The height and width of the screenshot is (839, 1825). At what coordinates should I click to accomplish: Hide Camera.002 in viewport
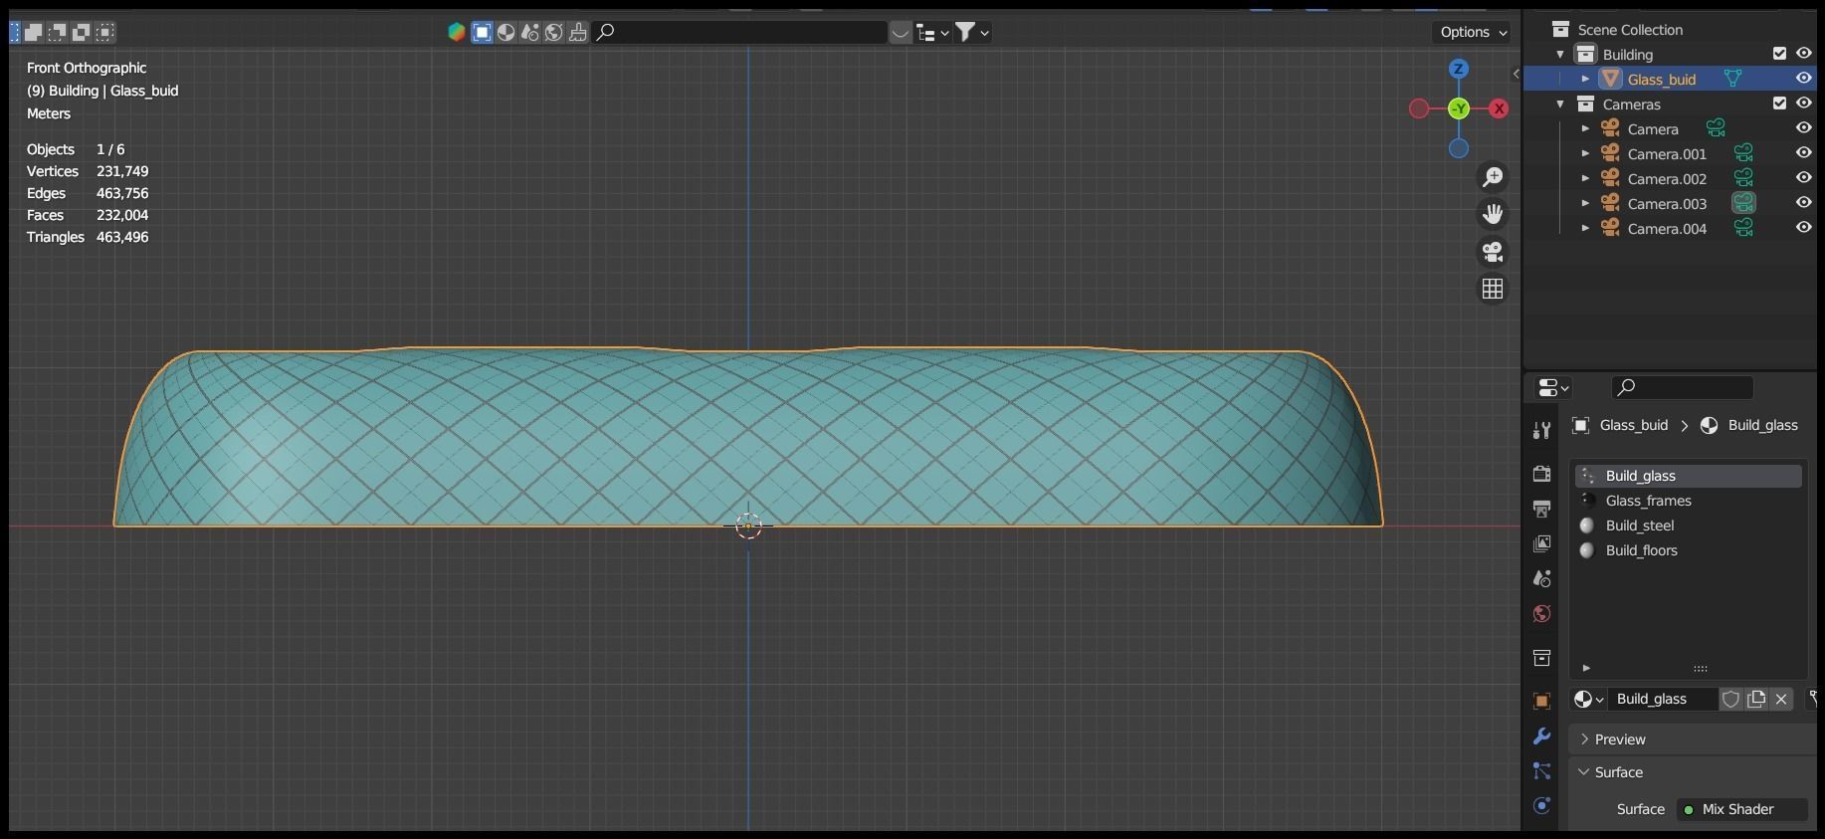(x=1803, y=178)
